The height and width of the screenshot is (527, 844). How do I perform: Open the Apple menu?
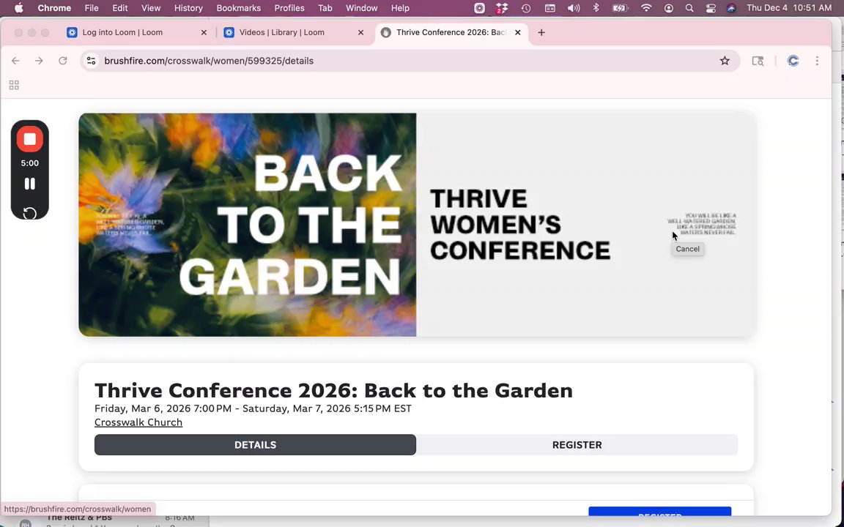click(x=19, y=8)
